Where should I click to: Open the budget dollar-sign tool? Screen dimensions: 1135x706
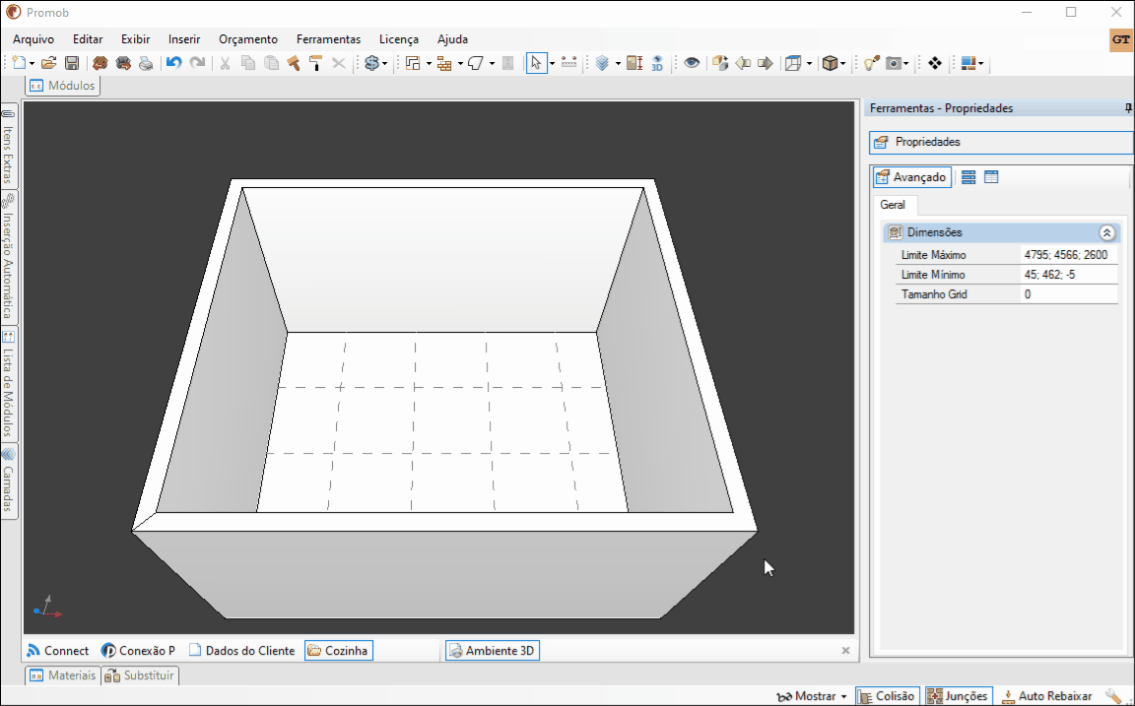[x=372, y=64]
